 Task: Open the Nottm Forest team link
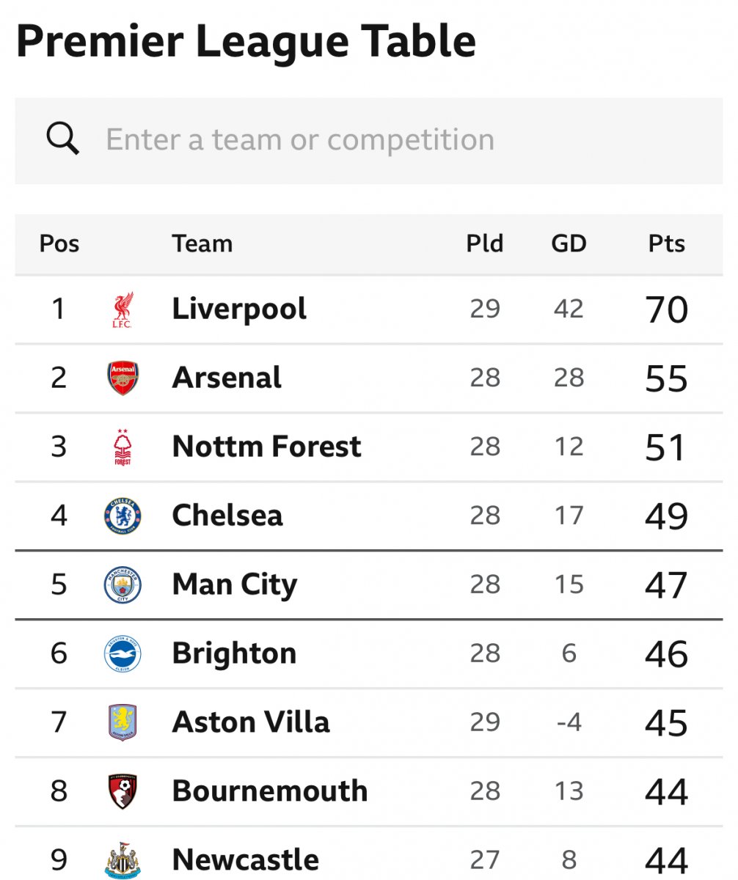coord(266,447)
